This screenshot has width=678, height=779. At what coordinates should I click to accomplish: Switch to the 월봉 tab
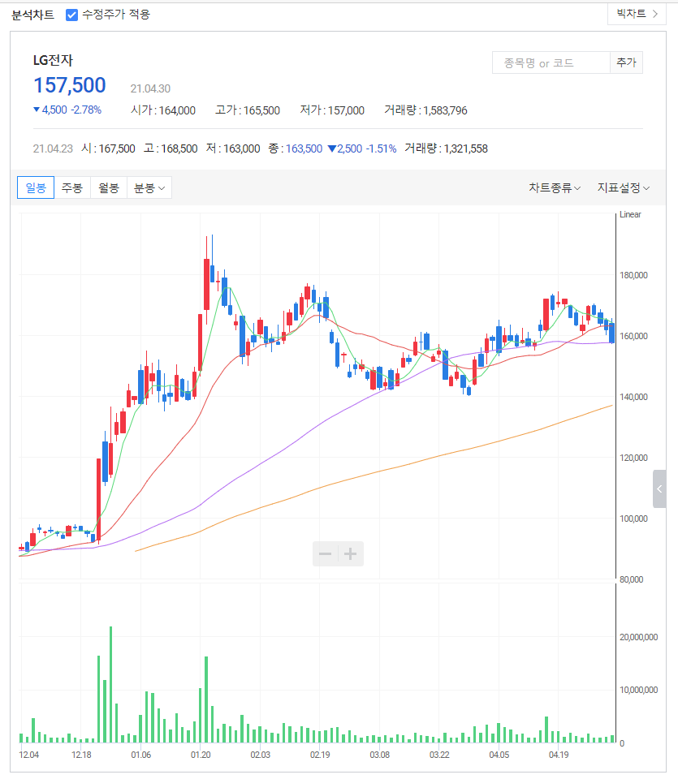click(108, 187)
